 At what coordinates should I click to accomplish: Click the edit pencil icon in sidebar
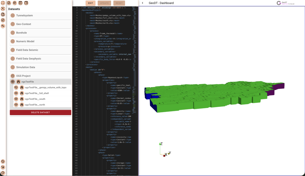3,20
